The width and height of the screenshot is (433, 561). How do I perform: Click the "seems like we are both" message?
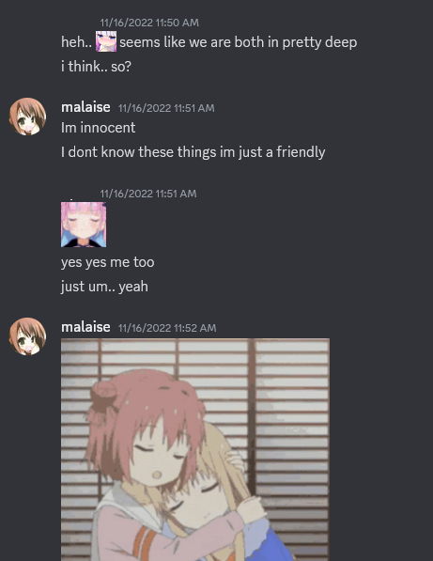click(209, 42)
